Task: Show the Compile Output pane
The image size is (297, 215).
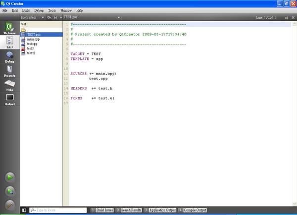Action: (x=192, y=211)
